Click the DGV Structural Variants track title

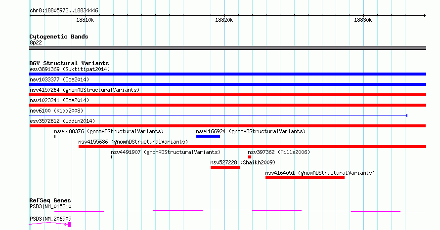[69, 63]
